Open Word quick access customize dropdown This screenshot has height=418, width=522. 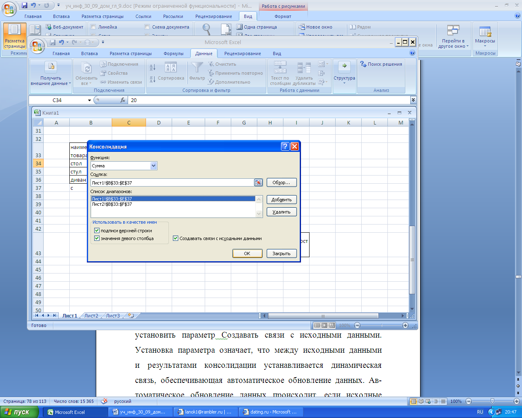coord(59,6)
